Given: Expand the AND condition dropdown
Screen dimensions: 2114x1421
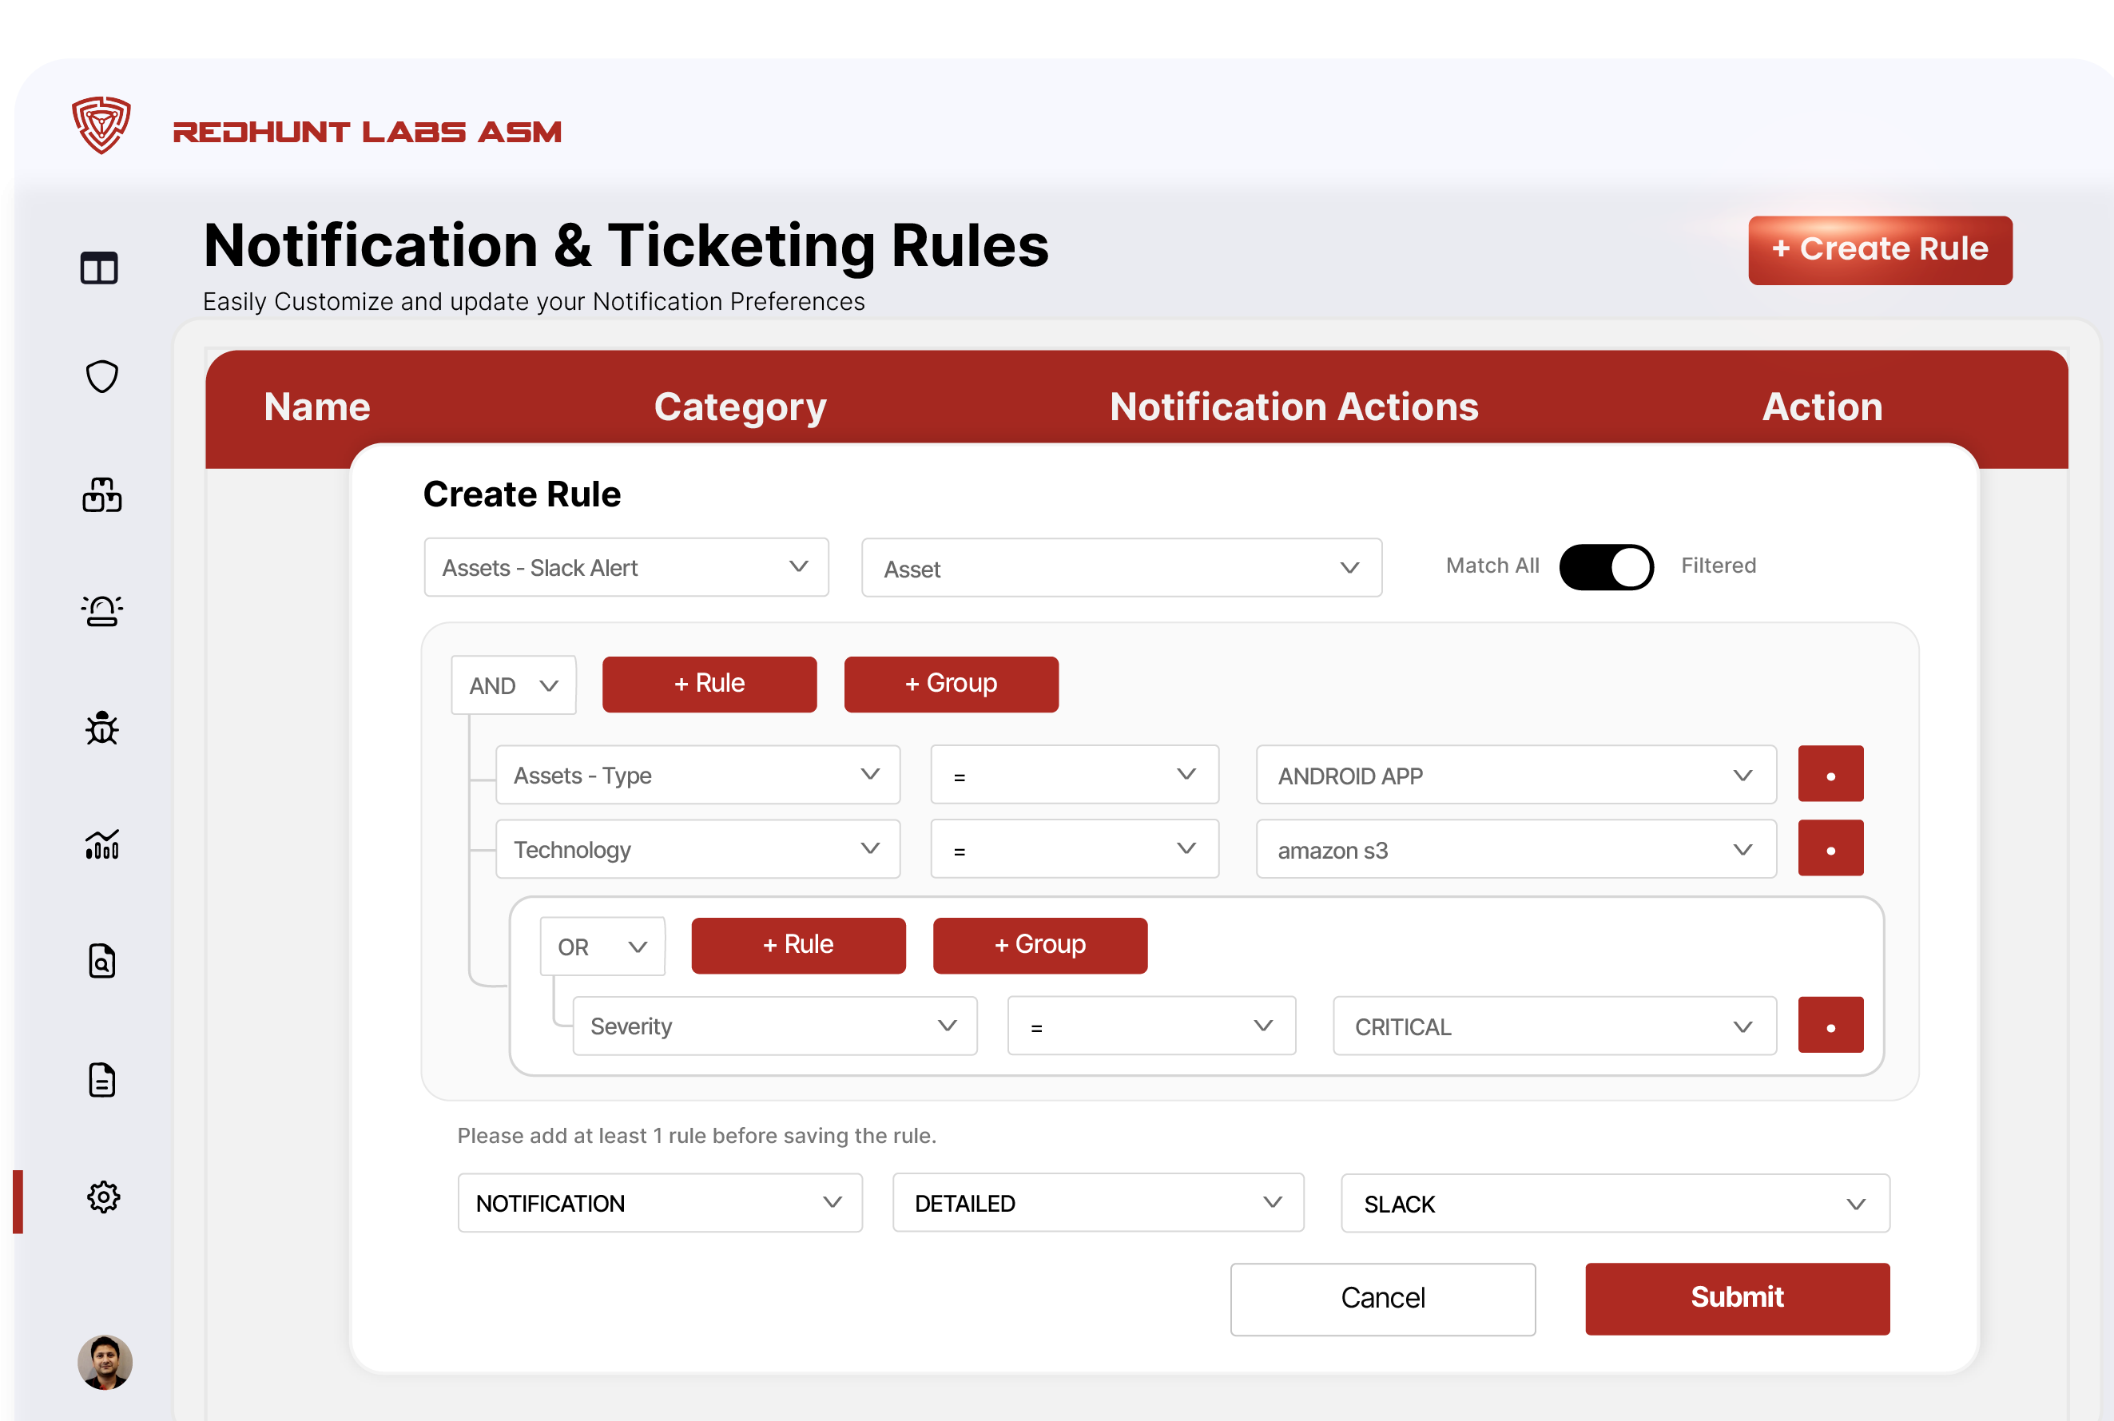Looking at the screenshot, I should 513,685.
